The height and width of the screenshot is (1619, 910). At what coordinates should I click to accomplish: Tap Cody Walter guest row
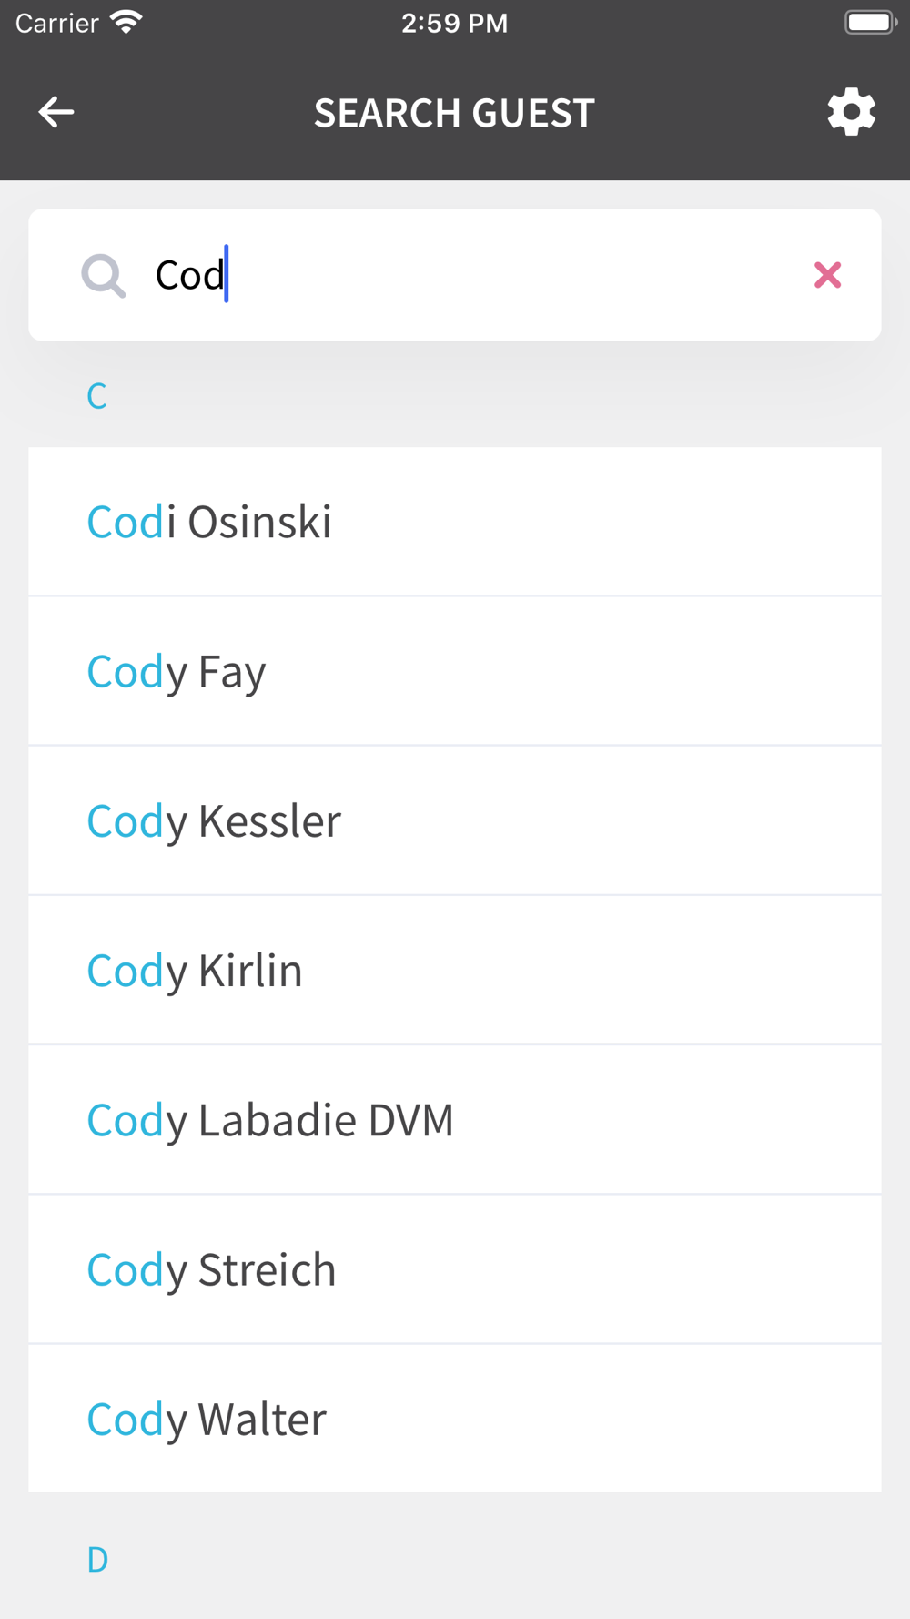(x=455, y=1419)
